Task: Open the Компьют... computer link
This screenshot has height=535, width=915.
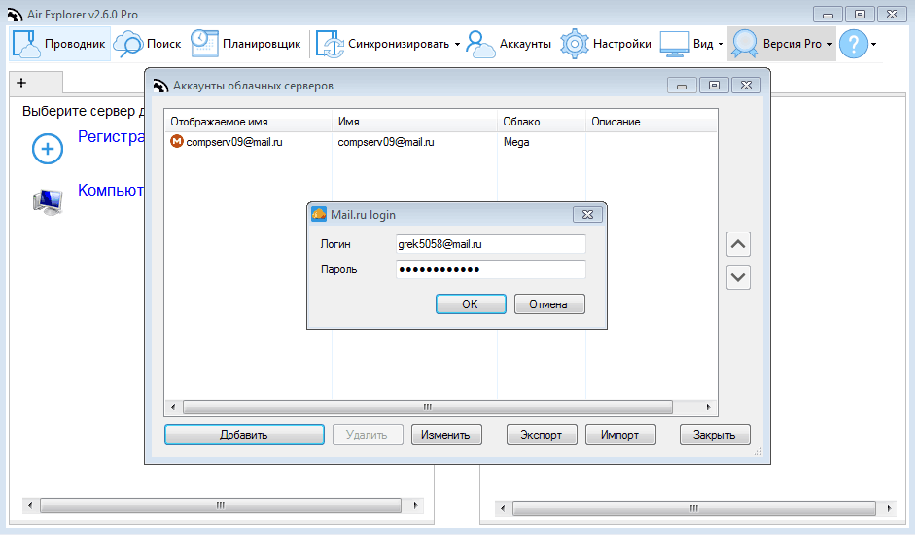Action: click(x=111, y=191)
